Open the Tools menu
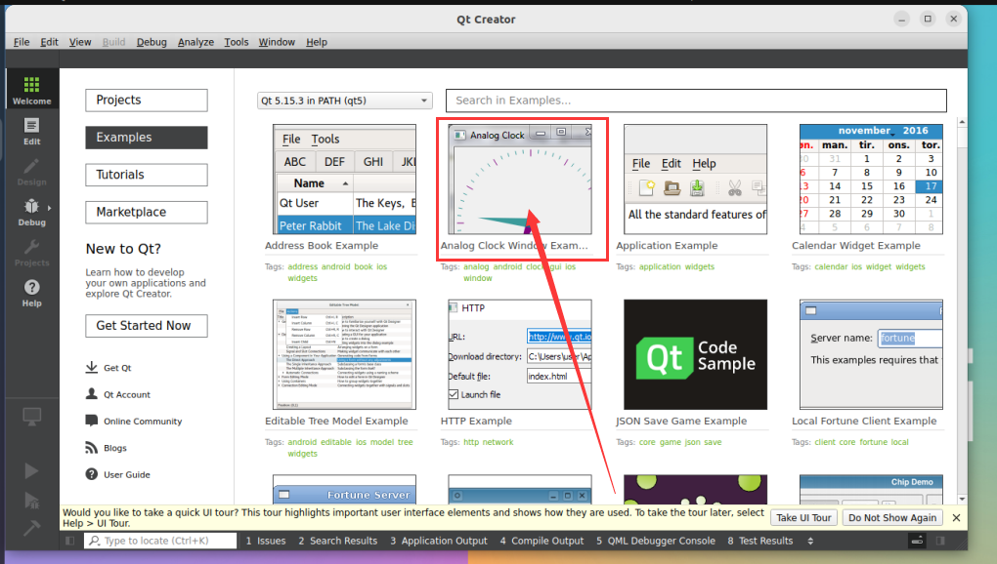Screen dimensions: 997x564 point(236,42)
